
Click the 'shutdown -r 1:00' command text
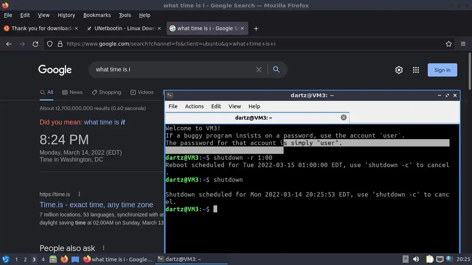243,158
